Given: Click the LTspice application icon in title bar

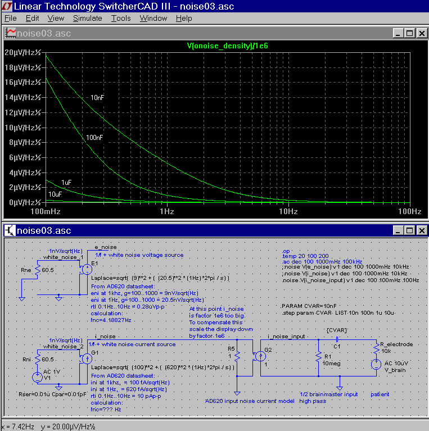Looking at the screenshot, I should click(6, 6).
